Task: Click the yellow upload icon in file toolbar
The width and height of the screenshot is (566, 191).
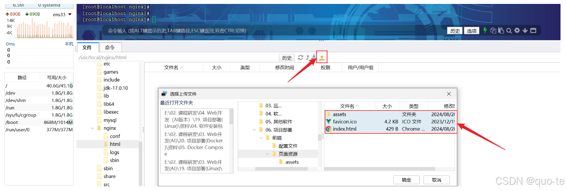Action: pyautogui.click(x=322, y=58)
